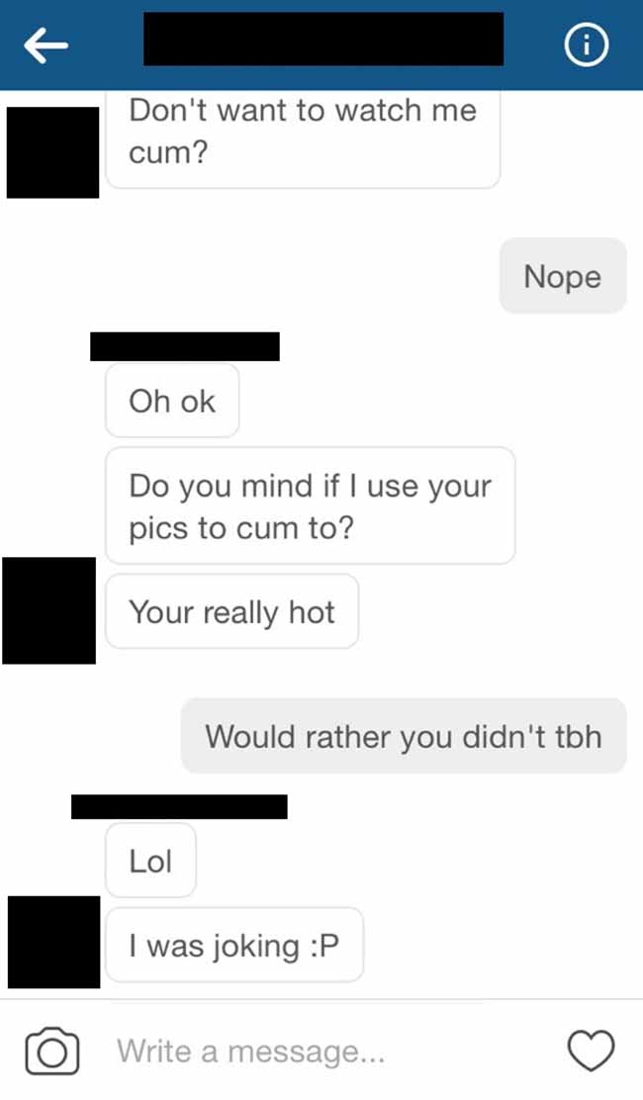This screenshot has width=643, height=1100.
Task: Tap the camera icon to send photo
Action: tap(51, 1051)
